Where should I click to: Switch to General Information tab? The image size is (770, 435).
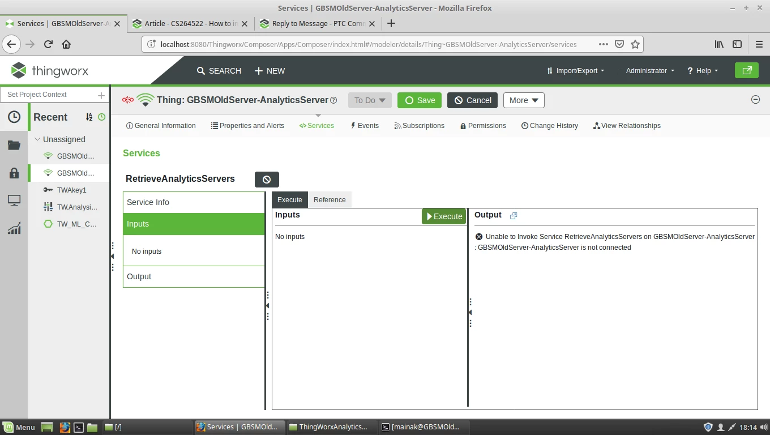coord(161,126)
